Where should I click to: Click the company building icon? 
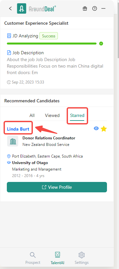[x=13, y=141]
